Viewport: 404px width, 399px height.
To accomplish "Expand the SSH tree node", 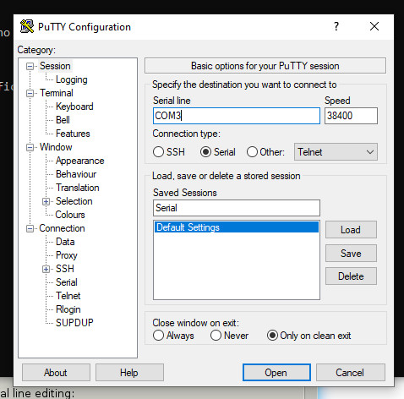I will click(x=46, y=269).
